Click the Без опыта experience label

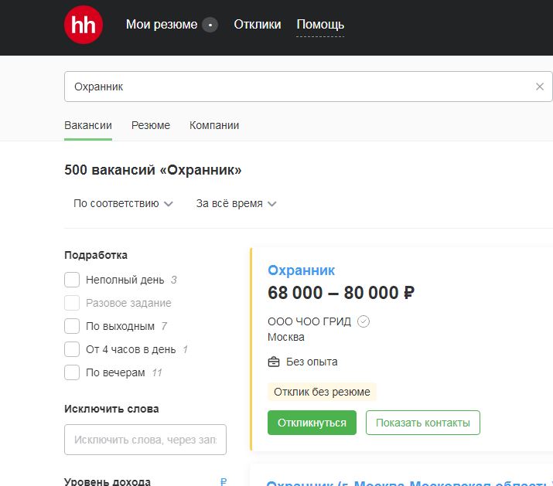tap(312, 362)
